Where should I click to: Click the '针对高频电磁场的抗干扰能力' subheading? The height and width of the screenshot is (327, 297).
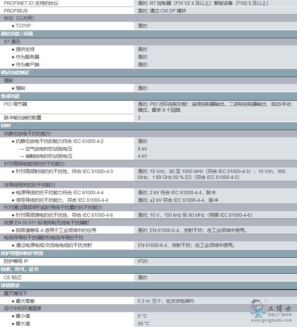click(34, 164)
